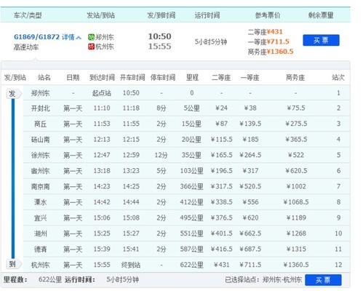Image resolution: width=363 pixels, height=291 pixels.
Task: Click the 参考票价 column header
Action: [268, 15]
